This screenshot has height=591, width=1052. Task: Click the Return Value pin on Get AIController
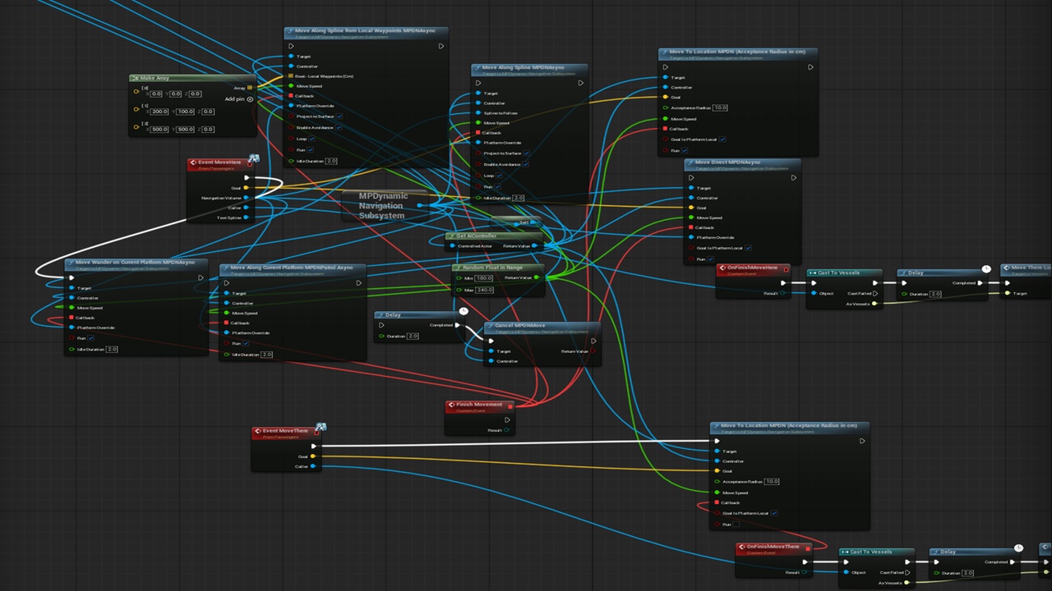tap(535, 245)
